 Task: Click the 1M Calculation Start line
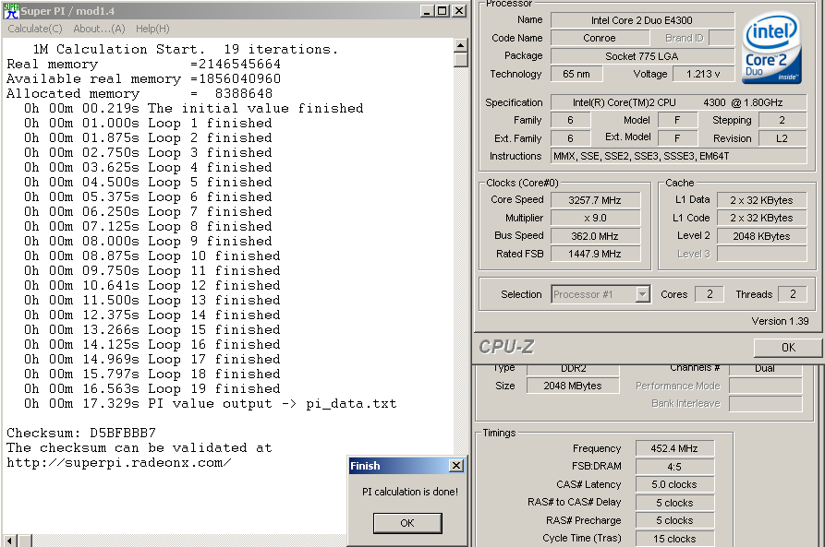click(185, 50)
